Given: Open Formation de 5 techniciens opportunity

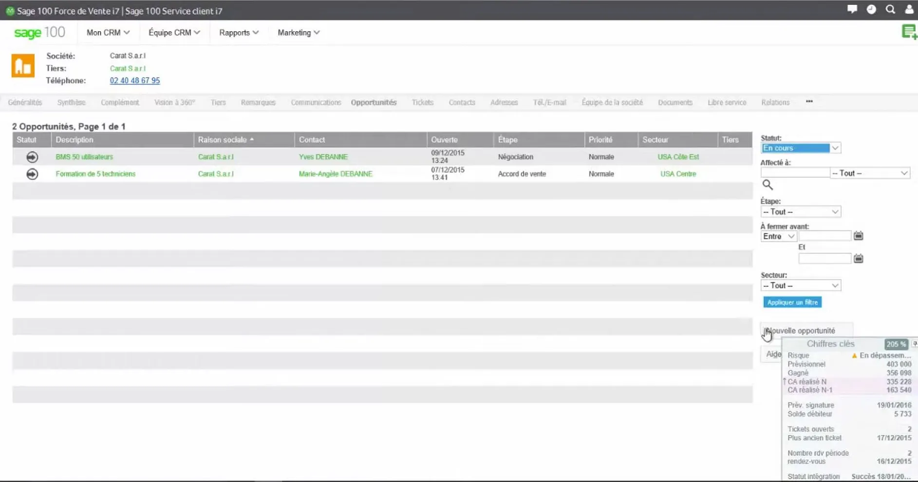Looking at the screenshot, I should coord(95,174).
